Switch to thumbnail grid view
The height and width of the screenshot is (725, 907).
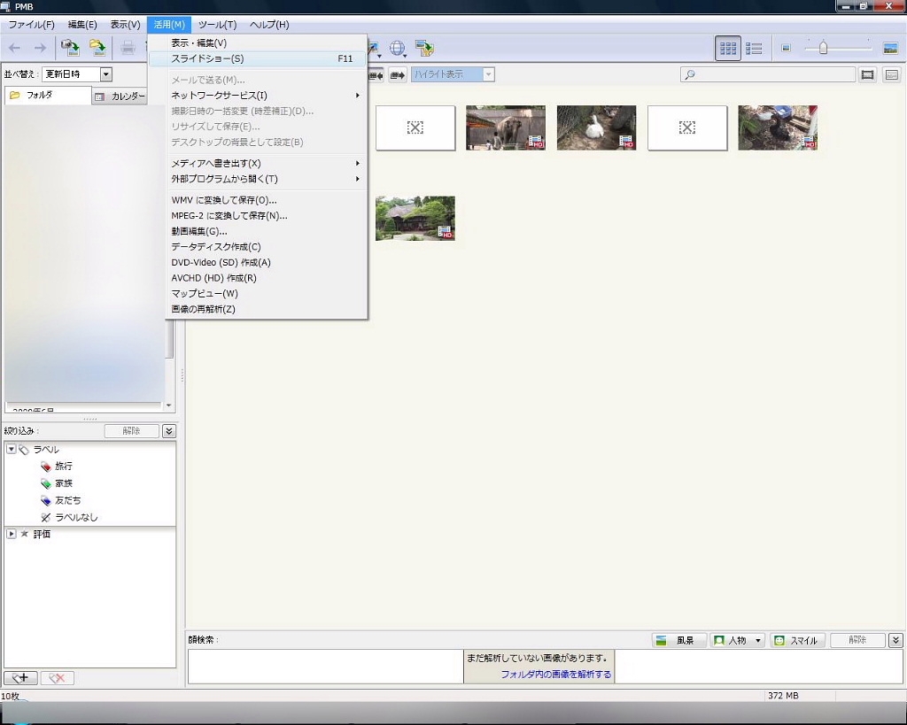728,49
